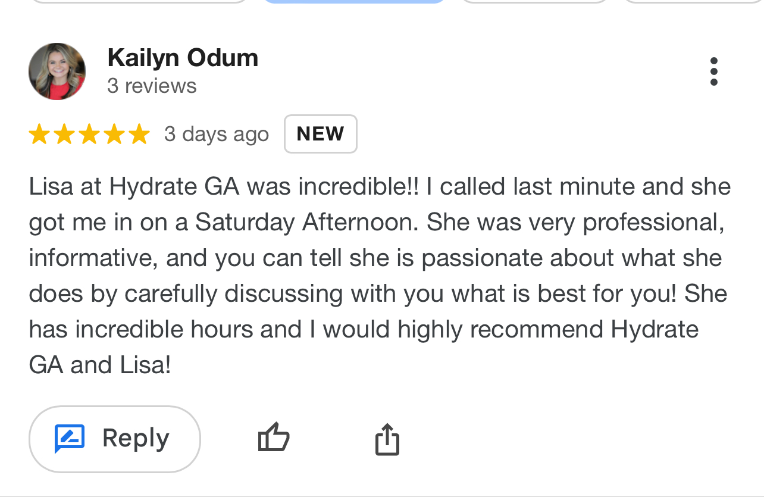Screen dimensions: 764x497
Task: Click the first star in the rating
Action: coord(39,133)
